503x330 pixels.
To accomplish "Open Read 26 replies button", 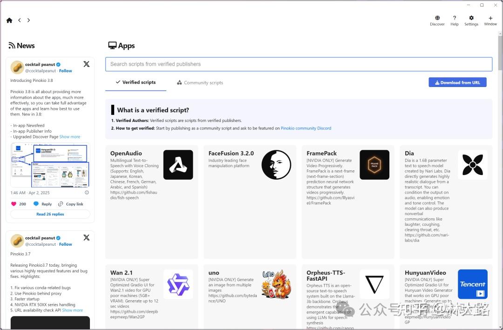I will [50, 214].
